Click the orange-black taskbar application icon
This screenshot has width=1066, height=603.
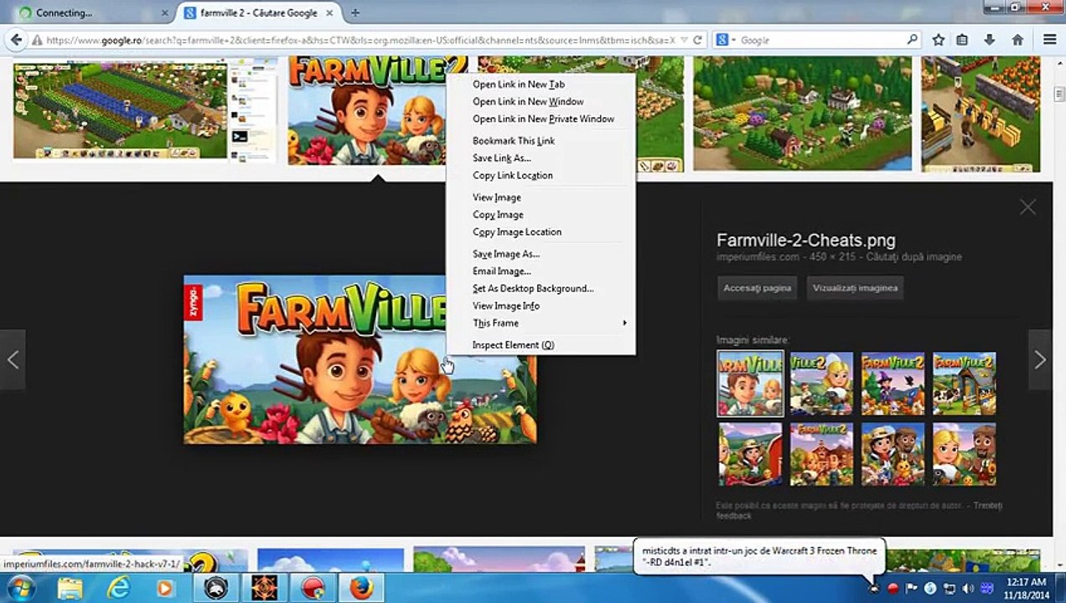point(264,588)
